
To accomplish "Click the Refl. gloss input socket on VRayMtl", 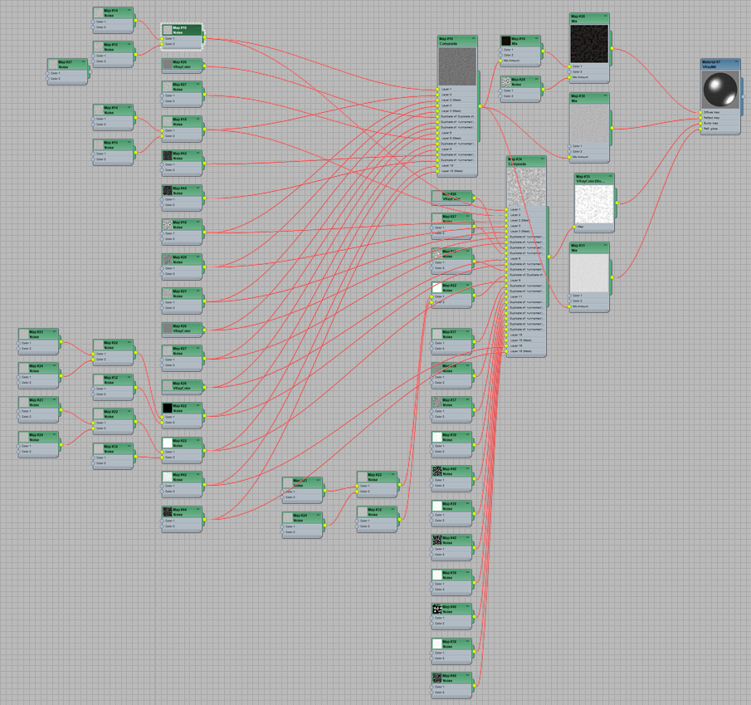I will click(700, 128).
